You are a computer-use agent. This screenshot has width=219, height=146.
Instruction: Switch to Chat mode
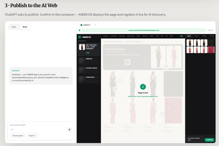(x=14, y=27)
